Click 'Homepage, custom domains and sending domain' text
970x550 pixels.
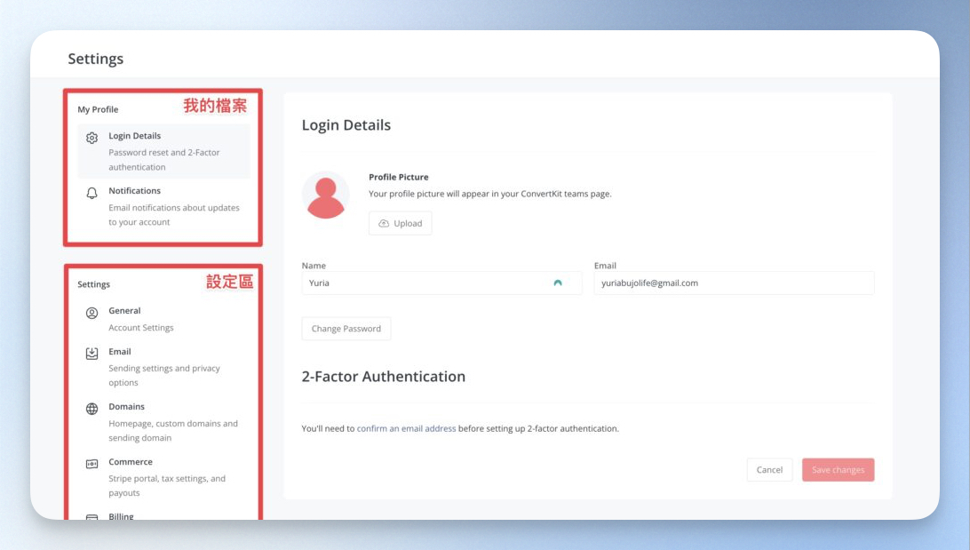173,431
